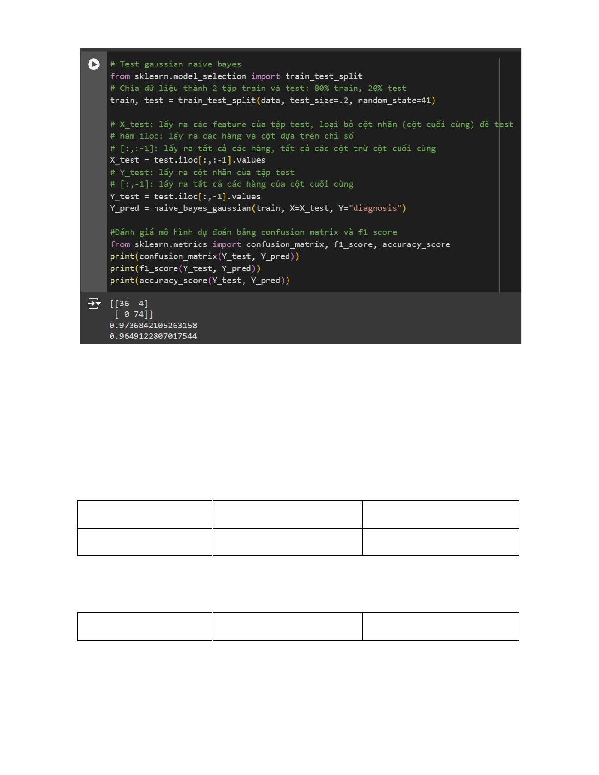Click output value 0.9736842105263158
Viewport: 599px width, 775px height.
pos(154,325)
